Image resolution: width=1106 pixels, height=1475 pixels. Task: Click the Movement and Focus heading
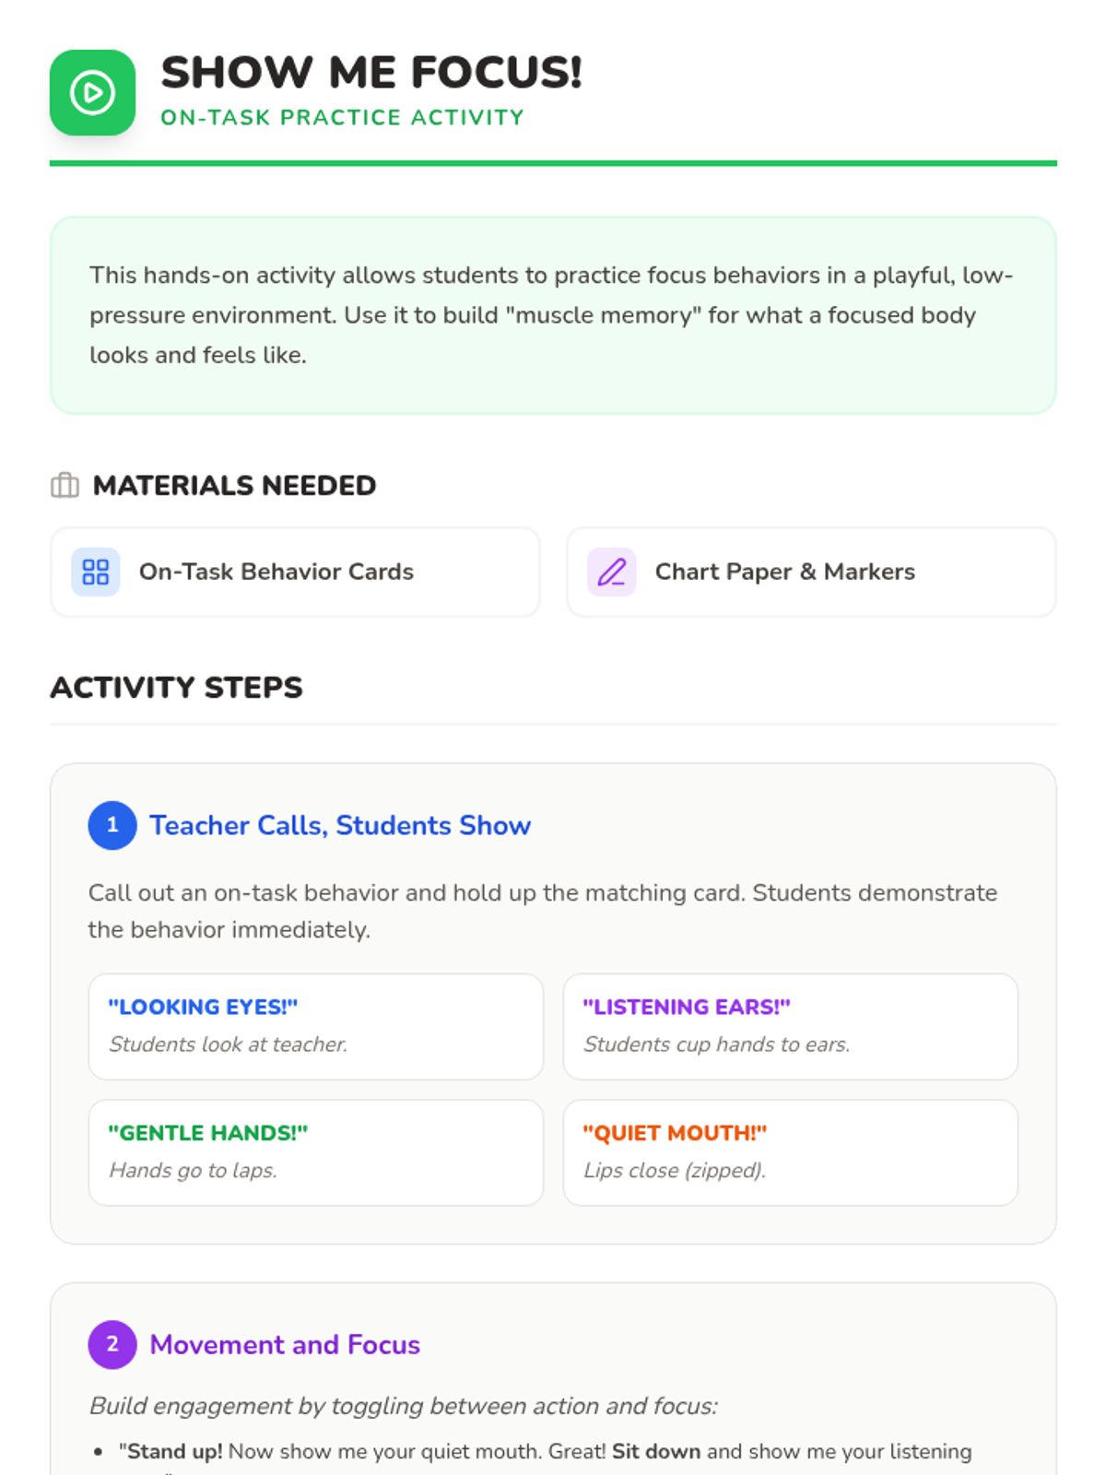click(x=285, y=1344)
